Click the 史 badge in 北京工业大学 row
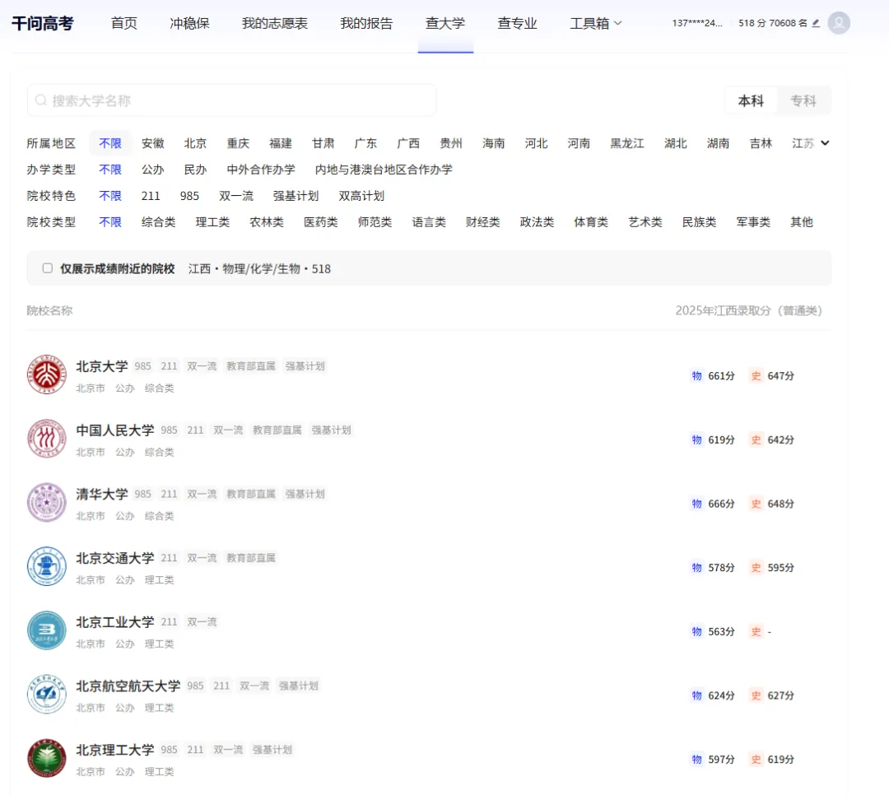 (x=756, y=631)
